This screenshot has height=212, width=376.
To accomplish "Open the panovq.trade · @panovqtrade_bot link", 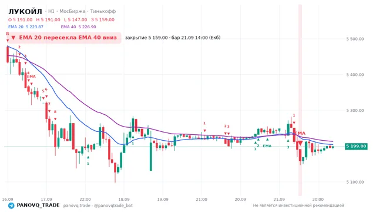I will click(x=98, y=206).
